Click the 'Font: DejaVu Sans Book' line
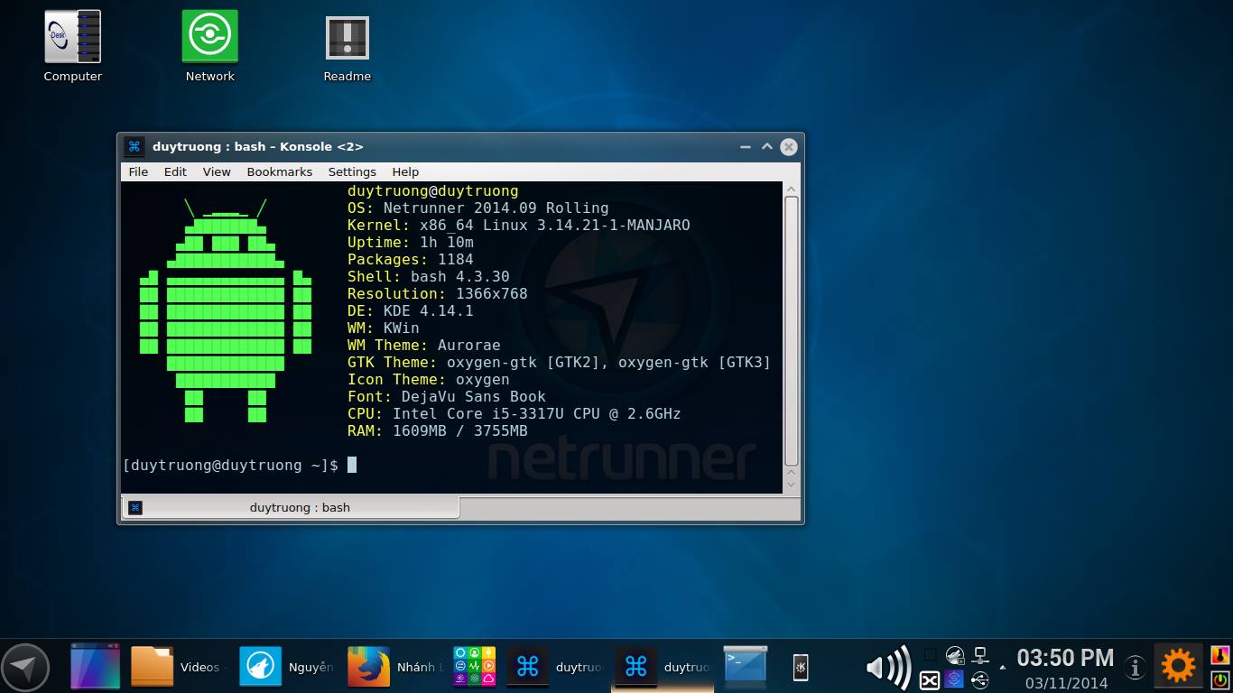The height and width of the screenshot is (693, 1233). coord(446,396)
